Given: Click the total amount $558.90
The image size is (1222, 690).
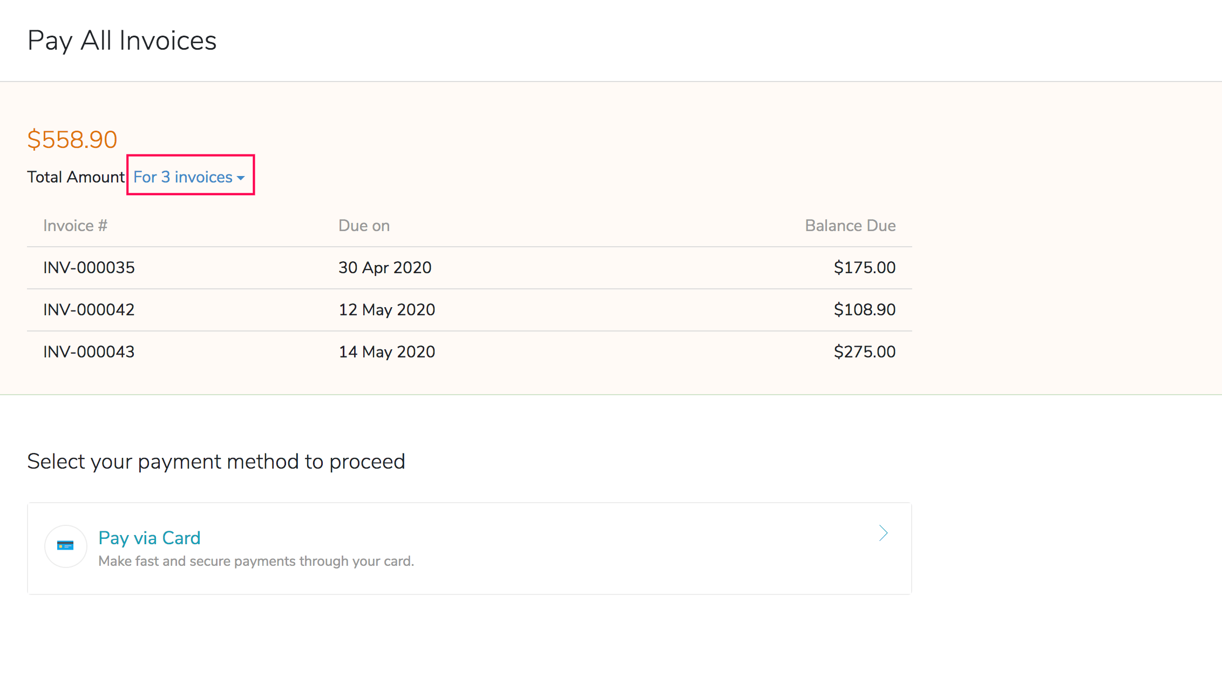Looking at the screenshot, I should point(72,139).
